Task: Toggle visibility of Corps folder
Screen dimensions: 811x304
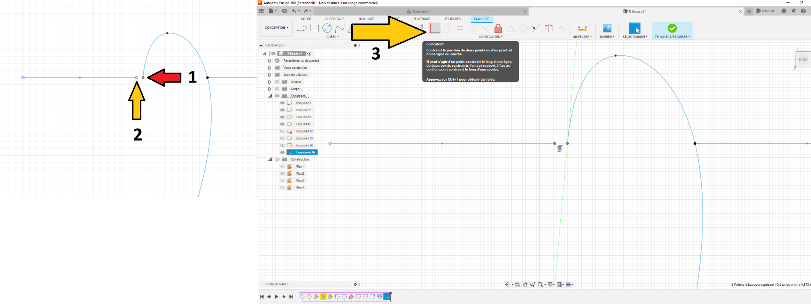Action: click(277, 89)
